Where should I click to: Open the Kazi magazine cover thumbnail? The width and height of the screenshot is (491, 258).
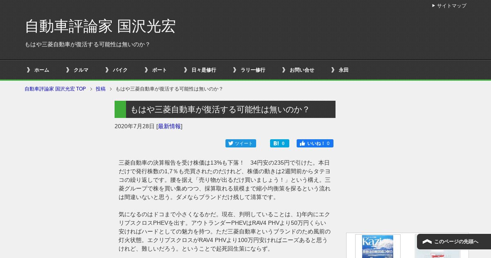(x=378, y=247)
